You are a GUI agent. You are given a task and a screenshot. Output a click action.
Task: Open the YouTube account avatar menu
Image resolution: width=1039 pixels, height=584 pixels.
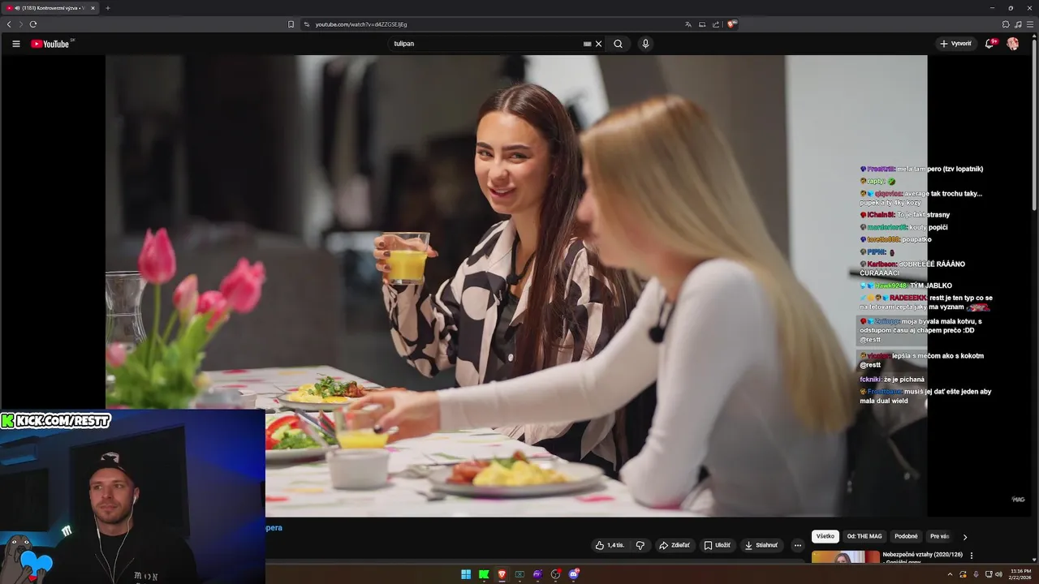(1012, 44)
